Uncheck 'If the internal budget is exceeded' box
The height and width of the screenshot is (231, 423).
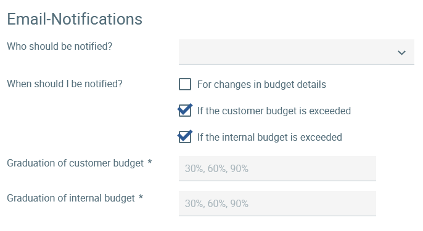coord(185,136)
